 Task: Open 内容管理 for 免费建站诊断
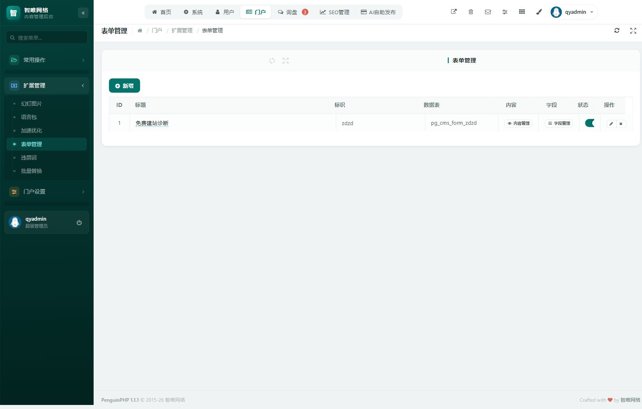[x=518, y=124]
